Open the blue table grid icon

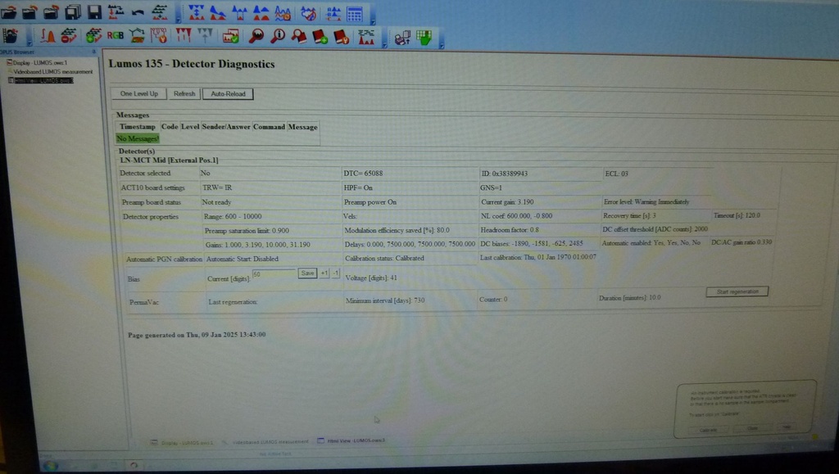pos(355,14)
